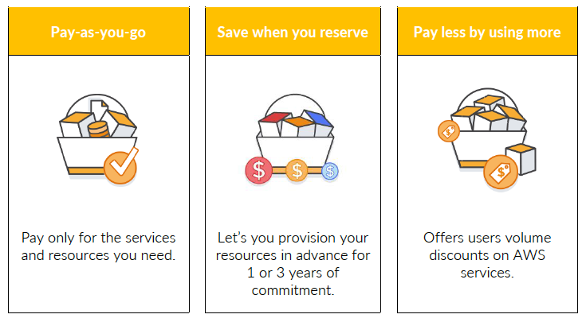Click the gold coin stack in first basket
This screenshot has height=322, width=586.
97,127
